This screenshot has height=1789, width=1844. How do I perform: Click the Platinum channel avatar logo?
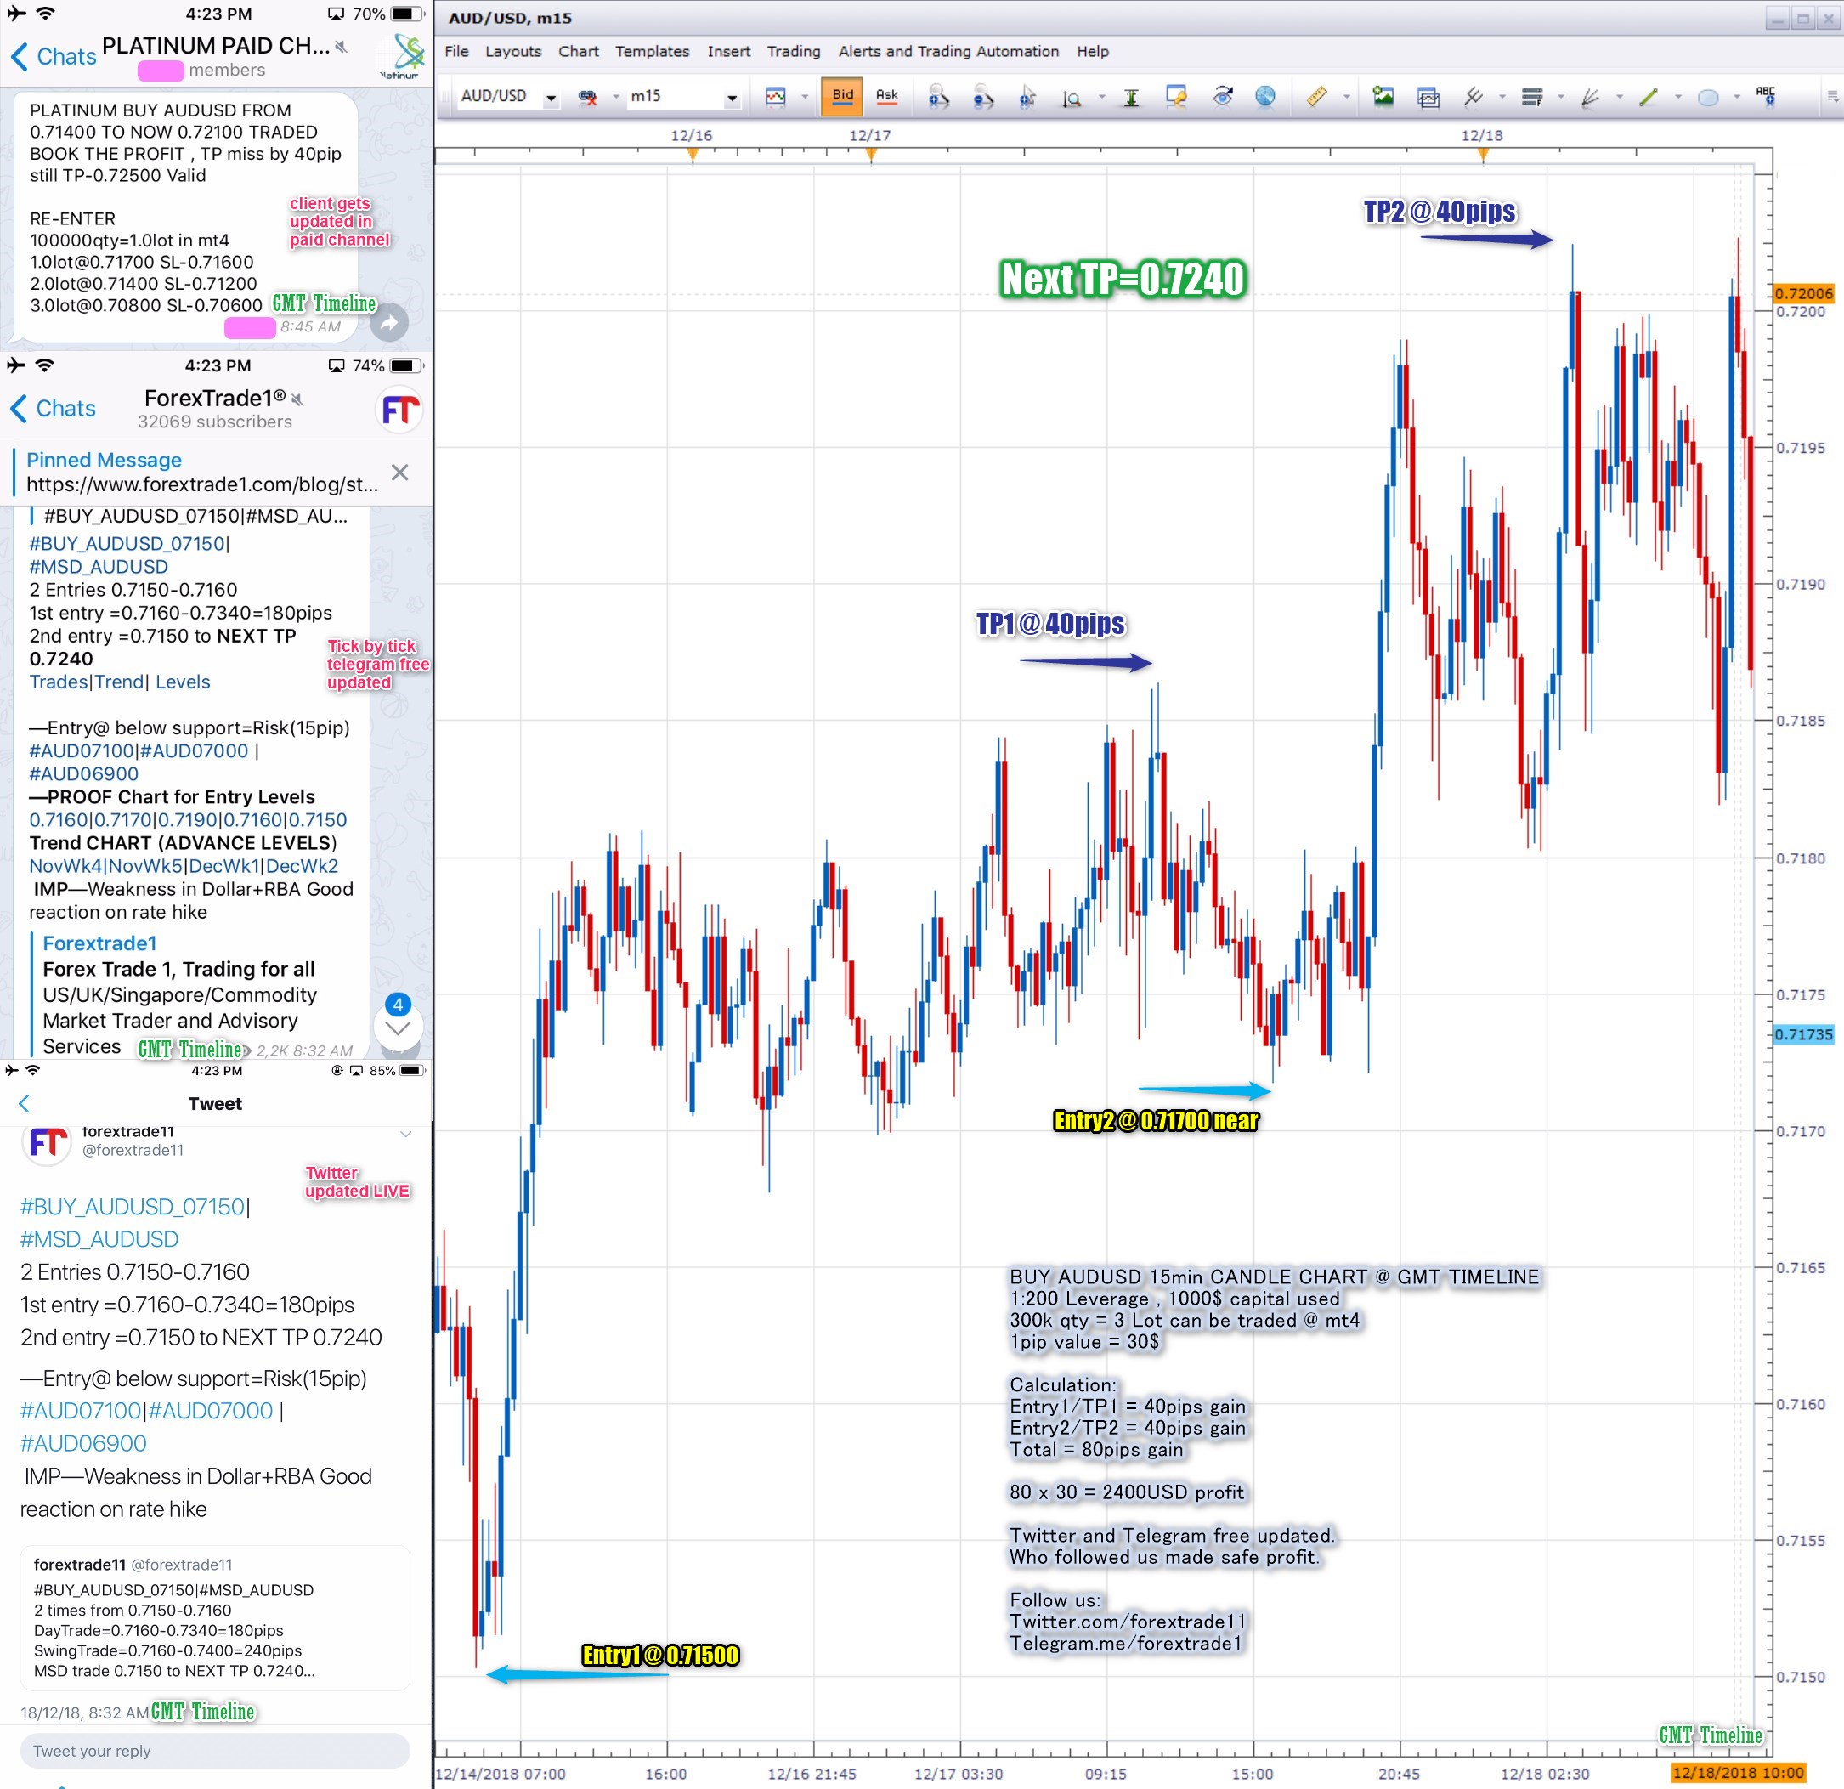404,56
